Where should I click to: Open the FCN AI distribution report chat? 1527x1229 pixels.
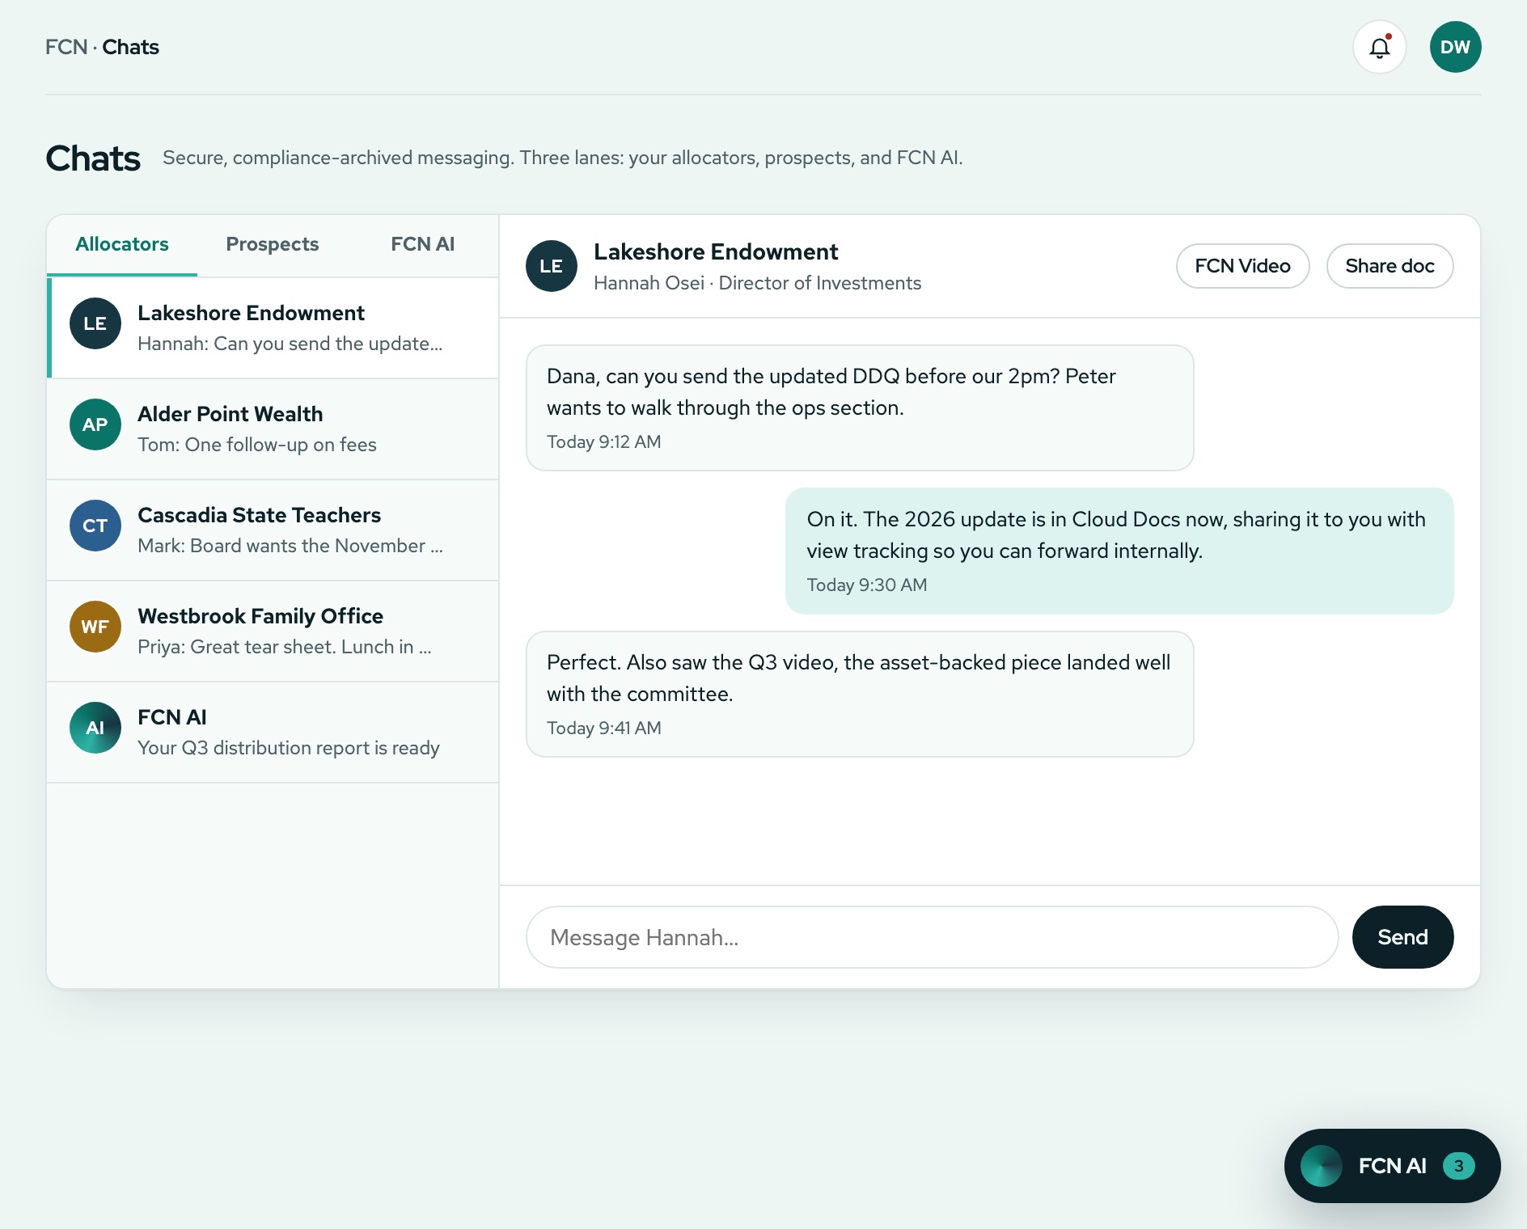click(273, 733)
